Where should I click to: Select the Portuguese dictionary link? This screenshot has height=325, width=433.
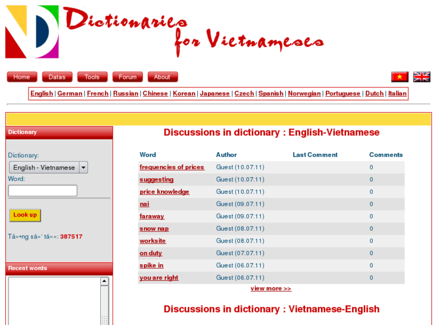click(343, 94)
